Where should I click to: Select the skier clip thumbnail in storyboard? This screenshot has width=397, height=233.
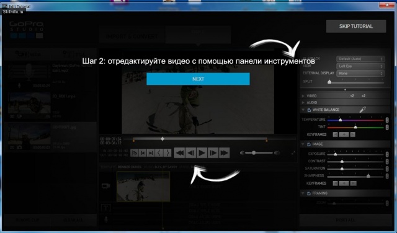pos(143,187)
